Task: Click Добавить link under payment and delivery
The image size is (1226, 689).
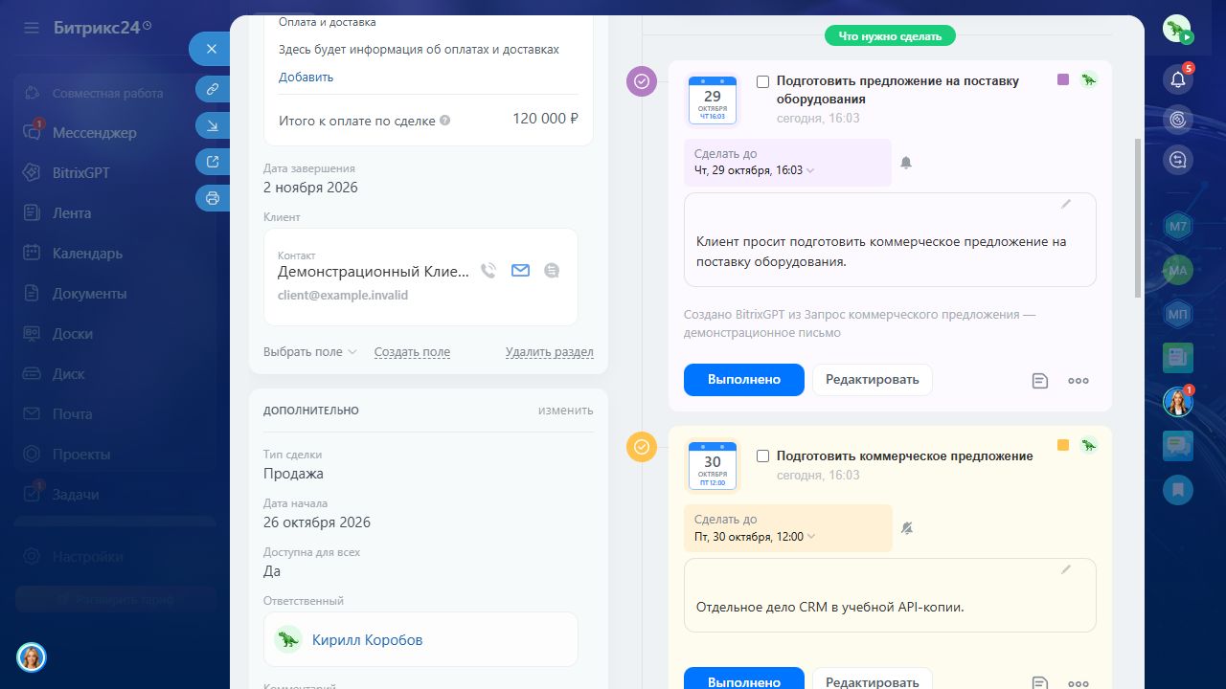Action: [306, 77]
